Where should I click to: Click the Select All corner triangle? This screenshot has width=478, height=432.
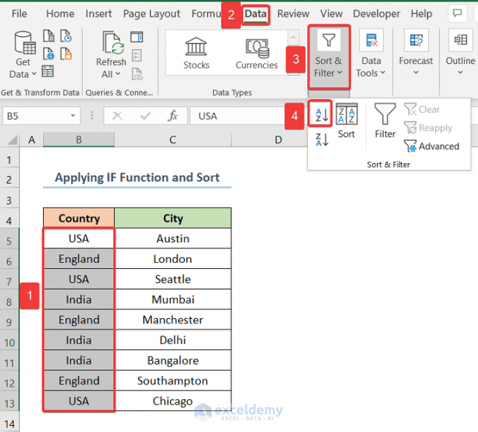(12, 140)
